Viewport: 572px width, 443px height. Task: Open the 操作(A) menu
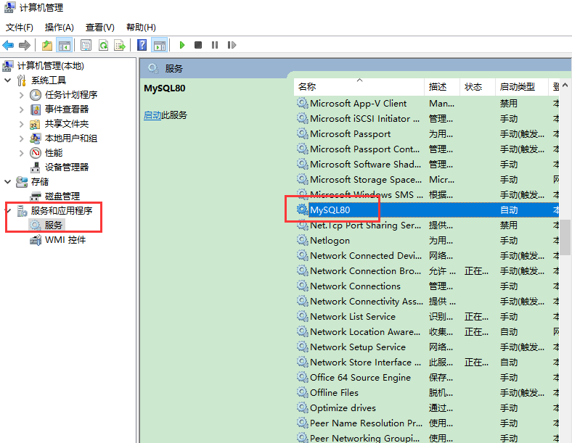point(59,28)
